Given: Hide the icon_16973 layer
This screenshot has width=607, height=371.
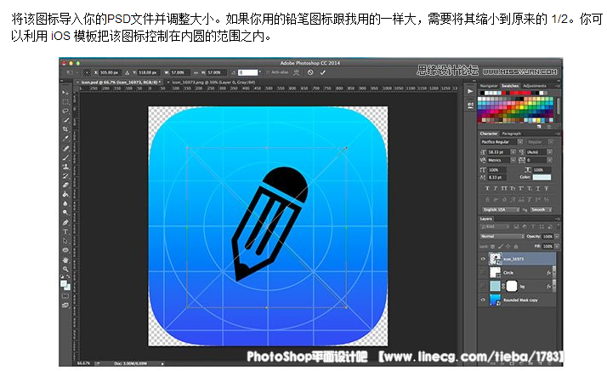Looking at the screenshot, I should (x=484, y=258).
